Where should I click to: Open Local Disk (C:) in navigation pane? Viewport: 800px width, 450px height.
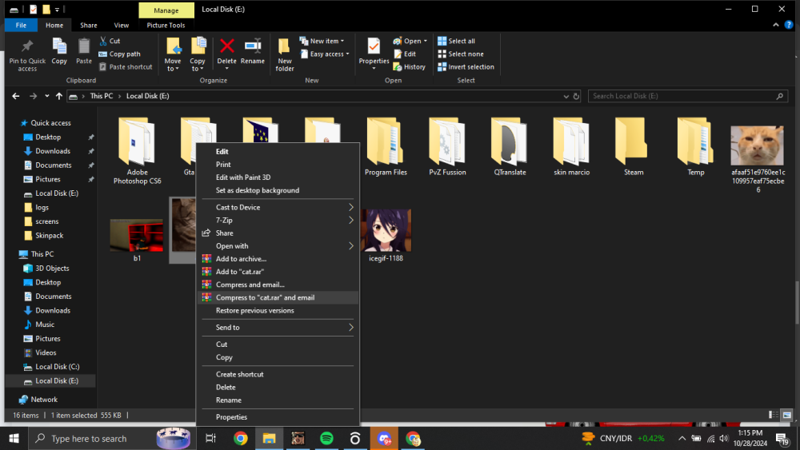coord(57,367)
